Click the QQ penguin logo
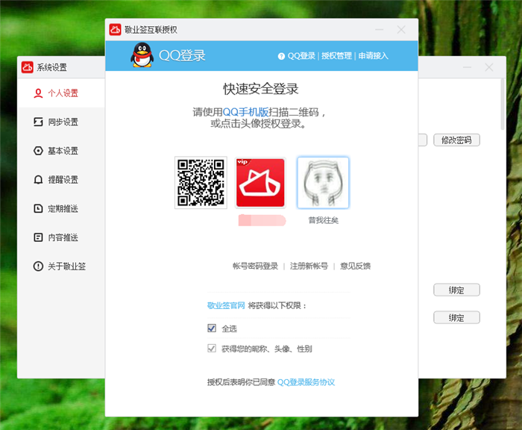 point(142,55)
